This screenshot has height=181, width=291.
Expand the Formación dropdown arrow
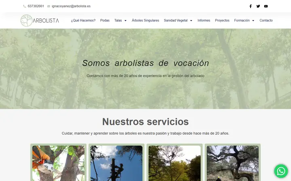(x=253, y=21)
